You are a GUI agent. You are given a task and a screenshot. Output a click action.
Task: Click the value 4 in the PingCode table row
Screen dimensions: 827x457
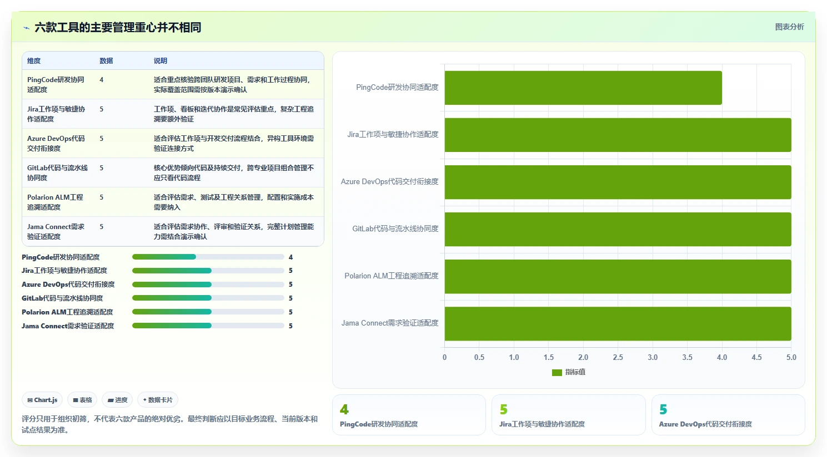coord(102,80)
